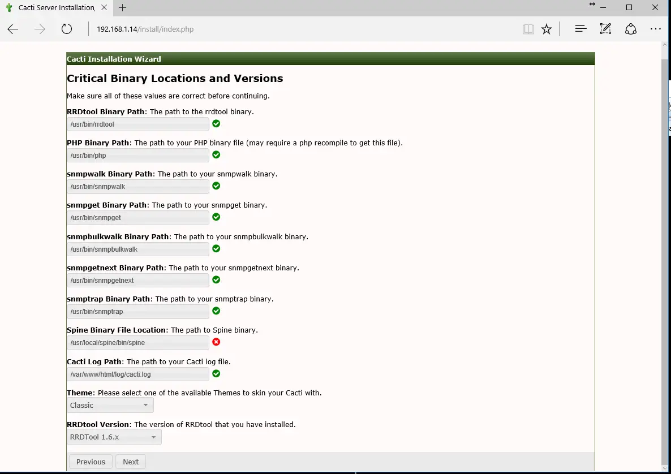Focus the RRDtool binary path field
The height and width of the screenshot is (474, 671).
138,124
